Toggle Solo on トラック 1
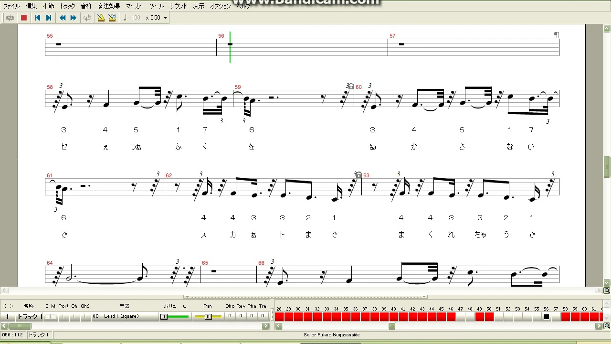The width and height of the screenshot is (611, 344). pyautogui.click(x=47, y=316)
